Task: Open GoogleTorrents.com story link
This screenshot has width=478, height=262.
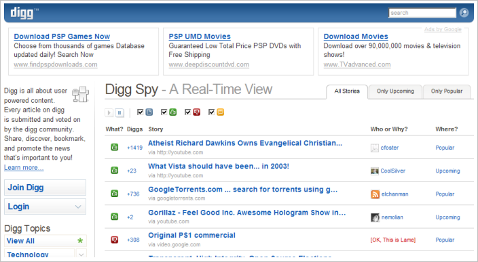Action: point(242,190)
